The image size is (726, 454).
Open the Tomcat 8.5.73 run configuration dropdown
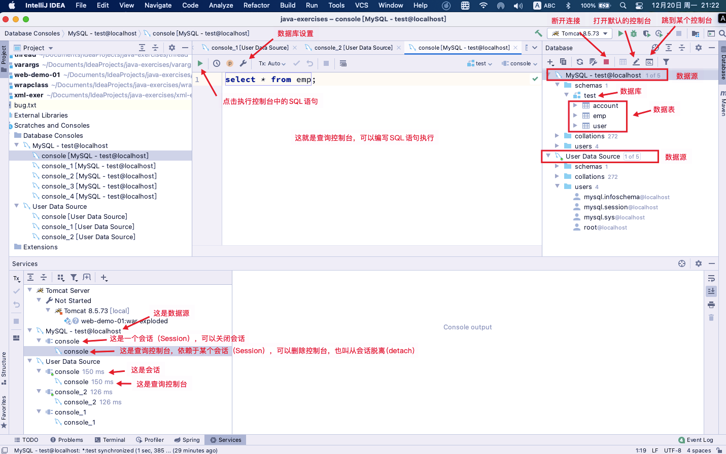[x=579, y=33]
